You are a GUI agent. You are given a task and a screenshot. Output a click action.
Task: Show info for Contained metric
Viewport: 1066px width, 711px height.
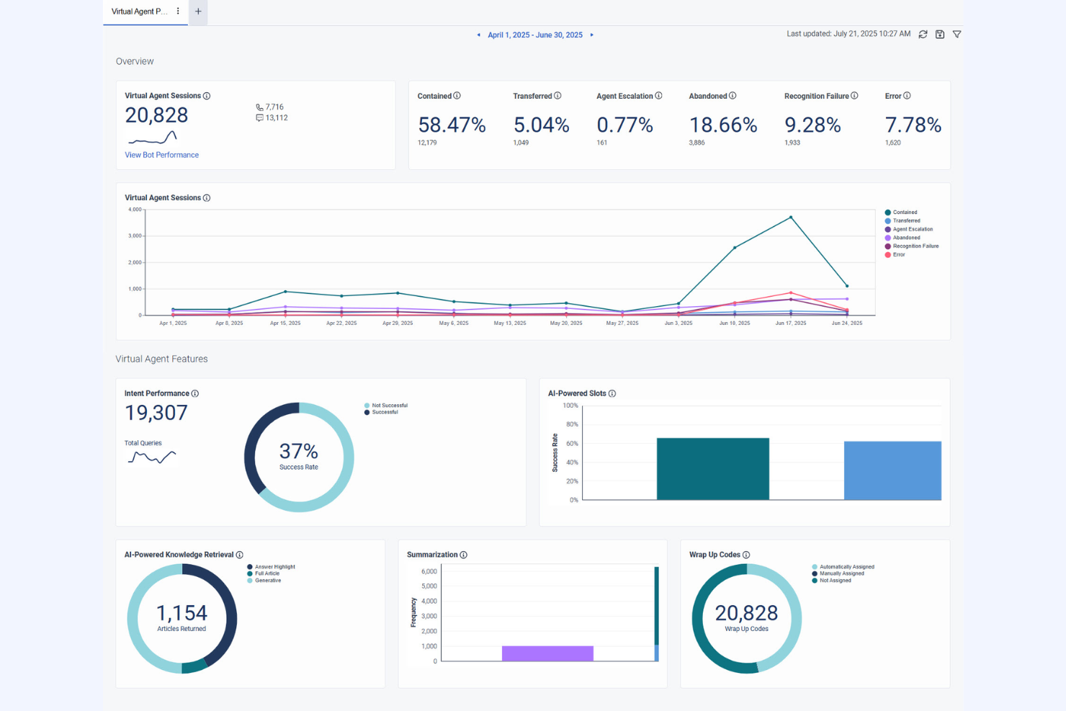pyautogui.click(x=457, y=96)
